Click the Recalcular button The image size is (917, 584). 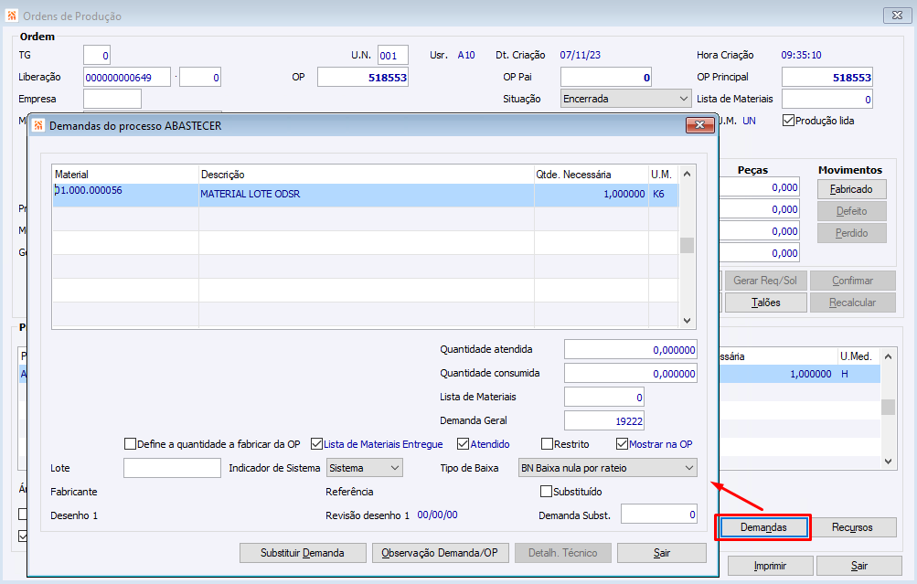pos(853,303)
